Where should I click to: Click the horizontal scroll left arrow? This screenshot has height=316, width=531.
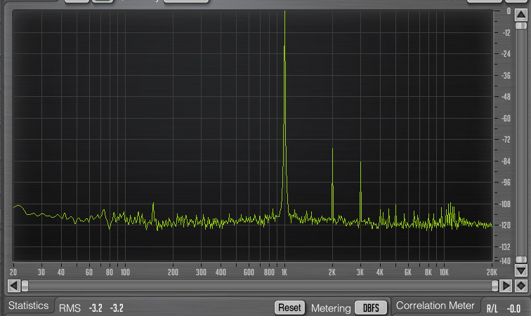[13, 286]
